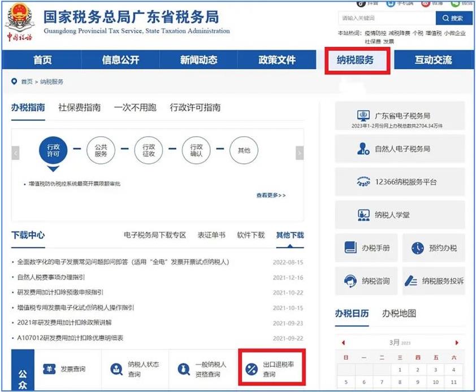Switch to the 行政许可指南 tab
476x392 pixels.
click(x=195, y=107)
